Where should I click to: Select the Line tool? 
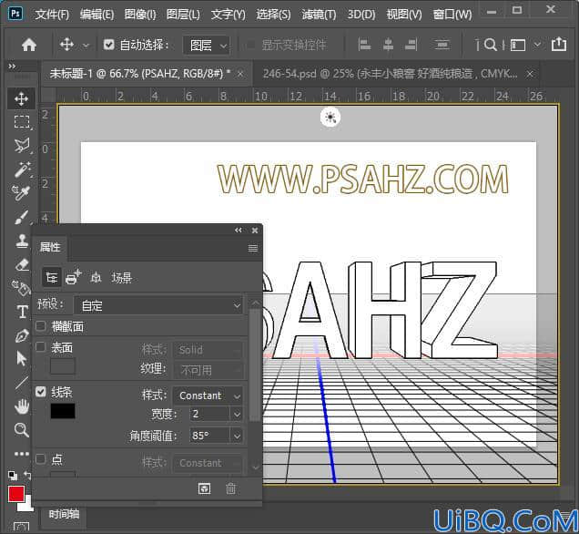point(22,383)
